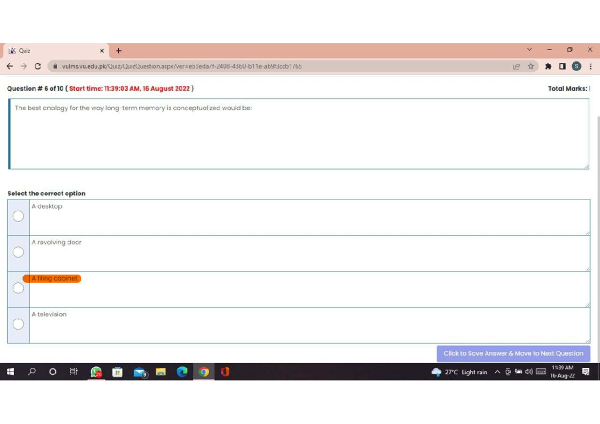Open File Explorer from the taskbar
Image resolution: width=600 pixels, height=424 pixels.
(160, 371)
